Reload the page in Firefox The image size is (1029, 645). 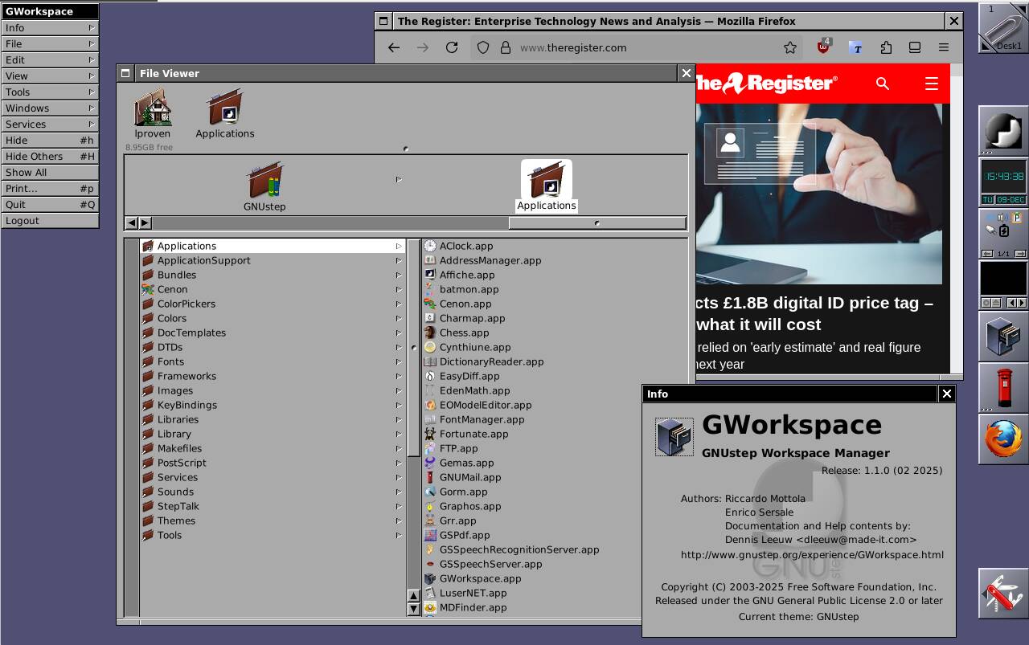[x=452, y=47]
